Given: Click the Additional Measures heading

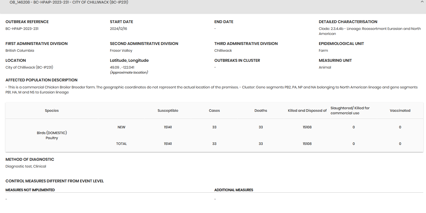Looking at the screenshot, I should [234, 190].
